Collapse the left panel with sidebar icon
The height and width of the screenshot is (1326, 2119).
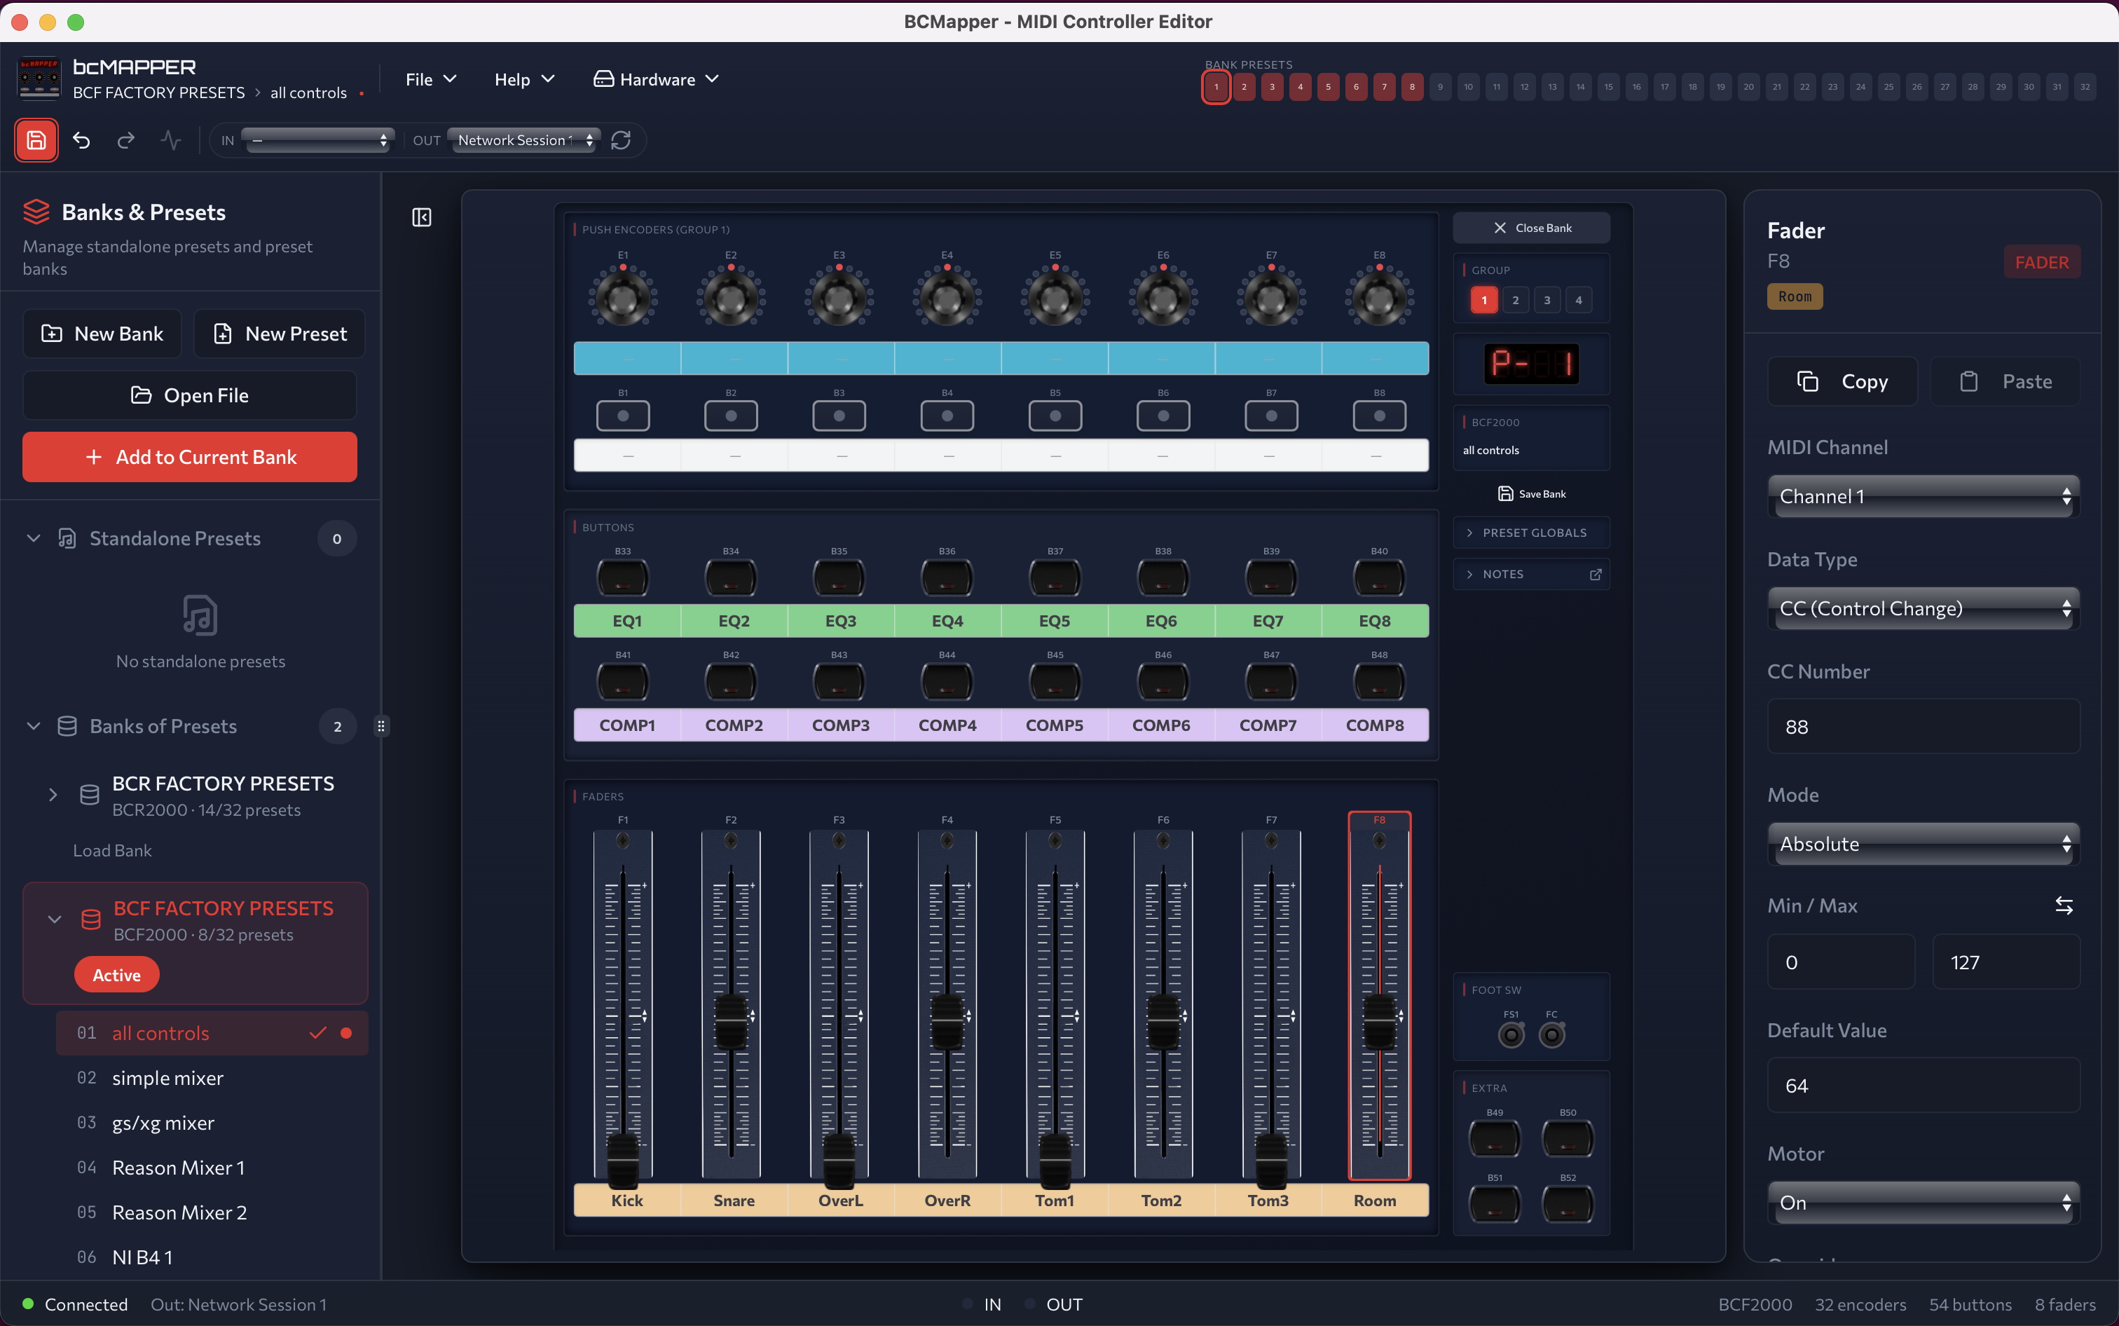tap(421, 217)
